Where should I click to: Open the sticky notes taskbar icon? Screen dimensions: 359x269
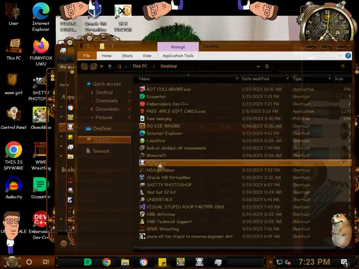(x=162, y=262)
